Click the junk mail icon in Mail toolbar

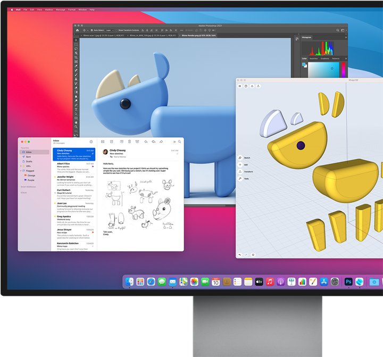tap(137, 142)
